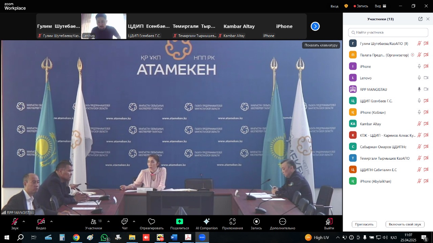Viewport: 433px width, 243px height.
Task: Select the Kambar Altay tile in the gallery strip
Action: coord(239,26)
